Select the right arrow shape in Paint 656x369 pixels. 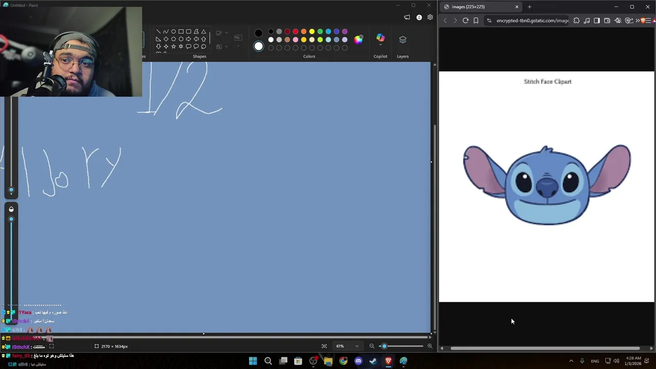coord(189,39)
